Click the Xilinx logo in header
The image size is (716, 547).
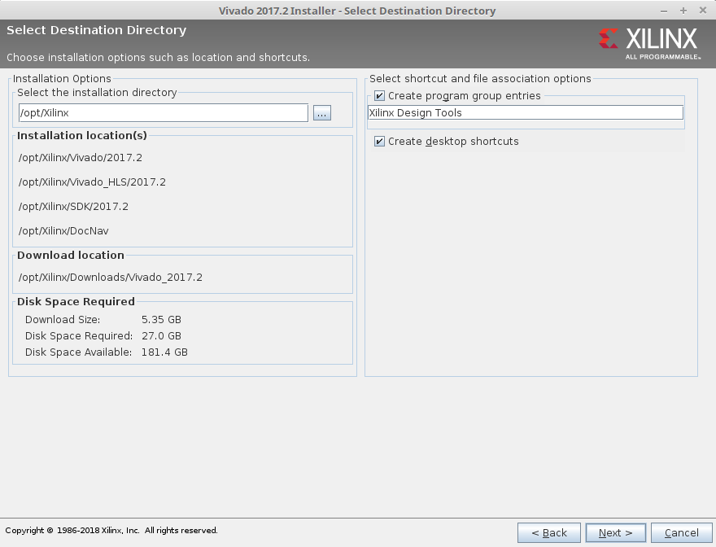click(x=649, y=43)
